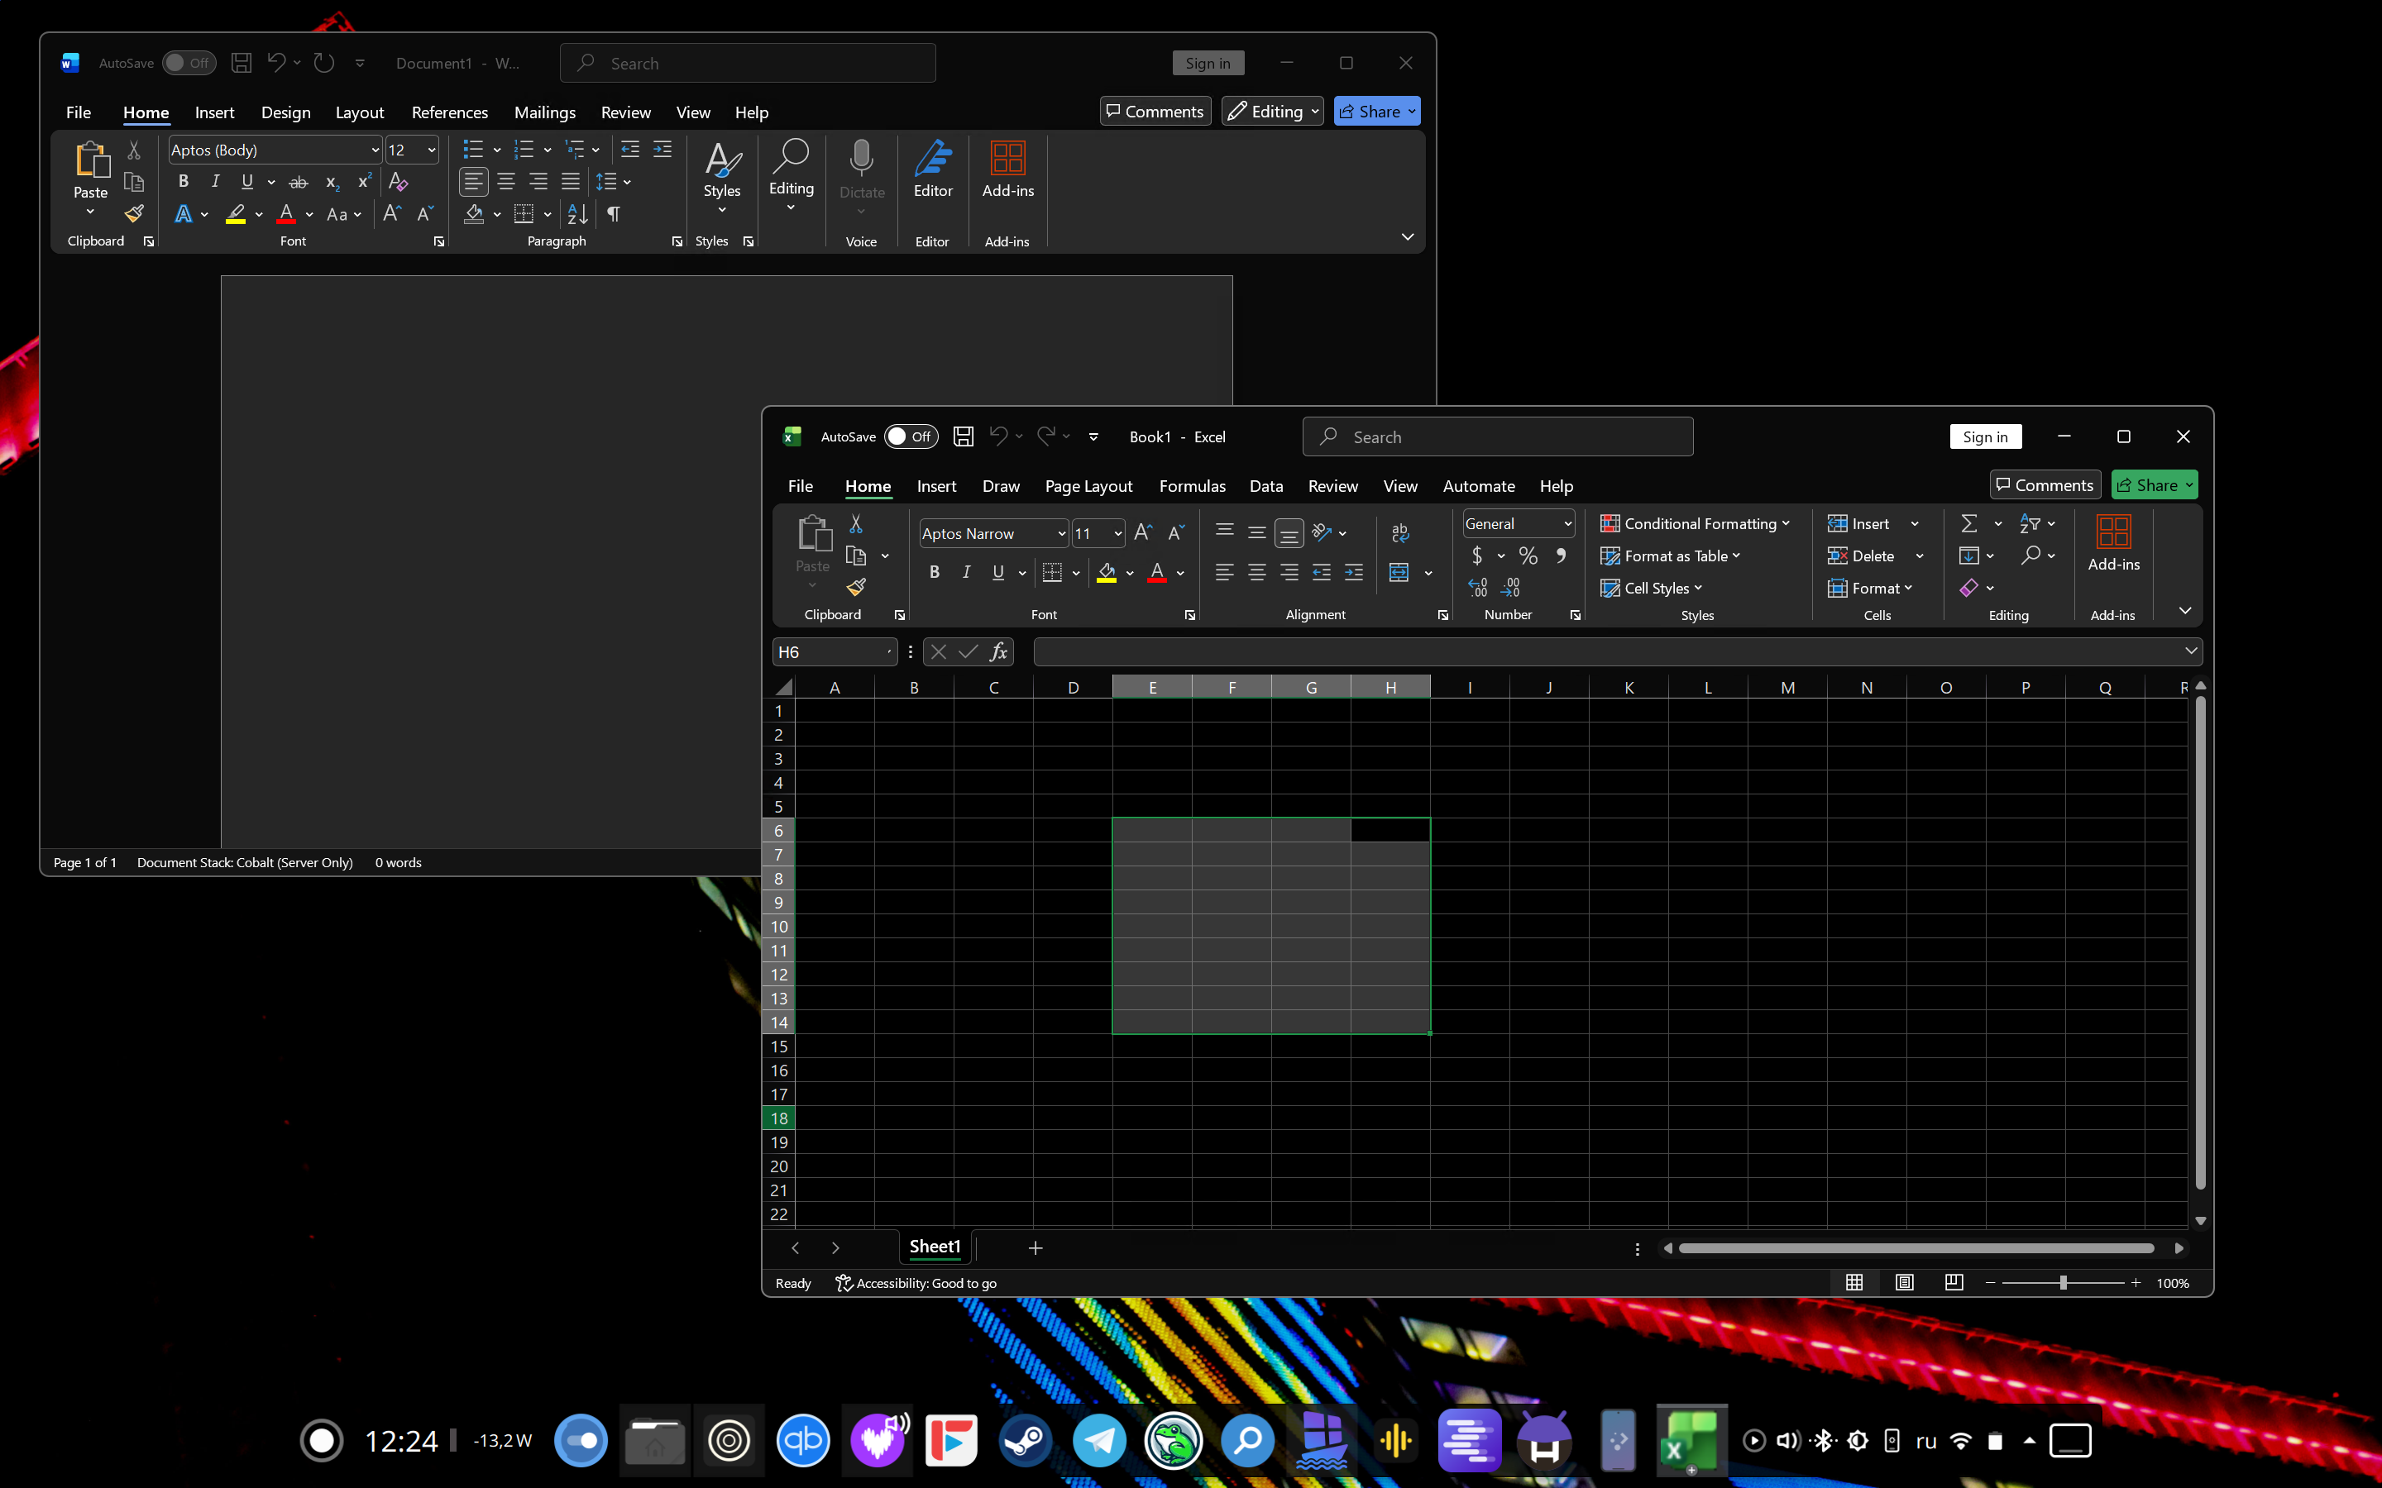Open Conditional Formatting dropdown menu
The image size is (2382, 1488).
click(x=1695, y=523)
